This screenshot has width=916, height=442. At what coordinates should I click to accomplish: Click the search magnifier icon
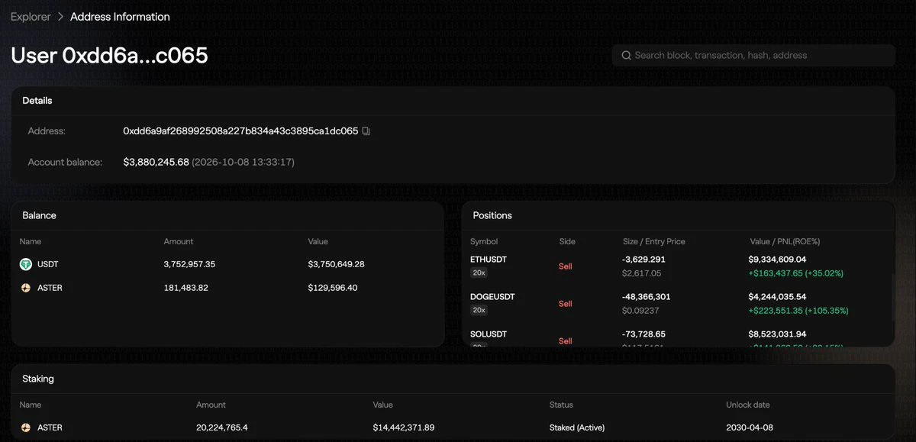626,55
